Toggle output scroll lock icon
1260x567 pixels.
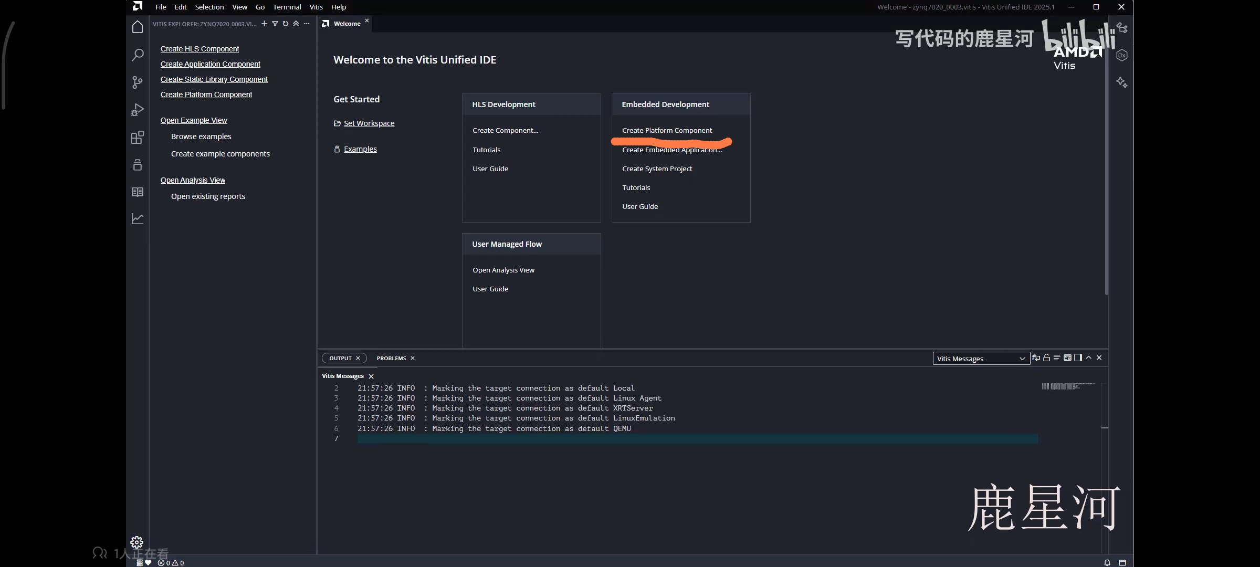[1046, 358]
